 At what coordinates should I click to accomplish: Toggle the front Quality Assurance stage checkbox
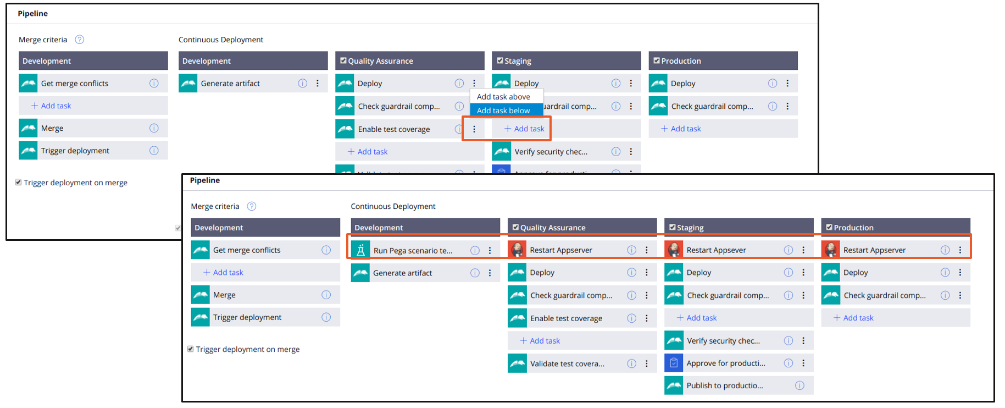[515, 227]
